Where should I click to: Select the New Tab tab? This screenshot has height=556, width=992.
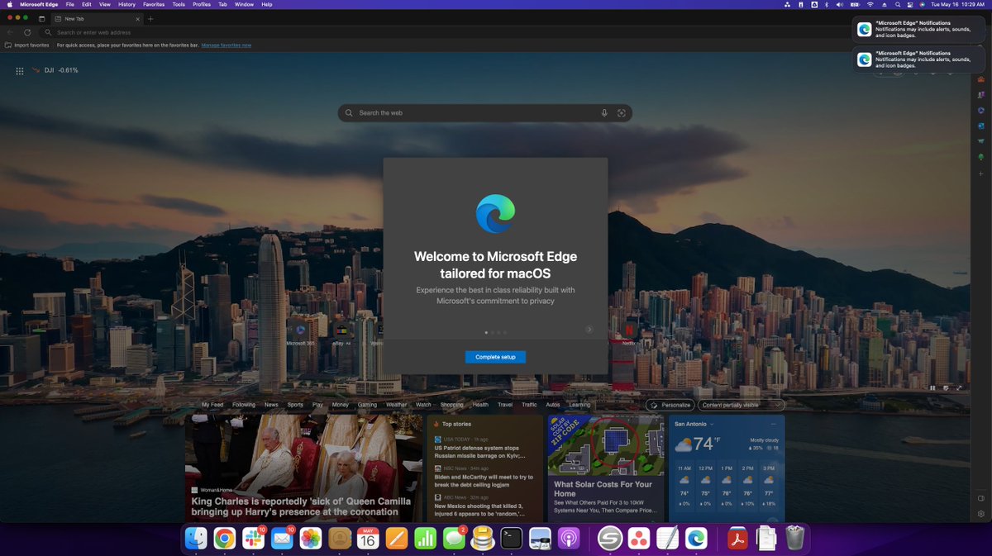(x=97, y=18)
